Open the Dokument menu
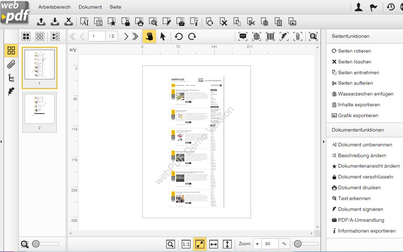The height and width of the screenshot is (252, 403). point(90,7)
